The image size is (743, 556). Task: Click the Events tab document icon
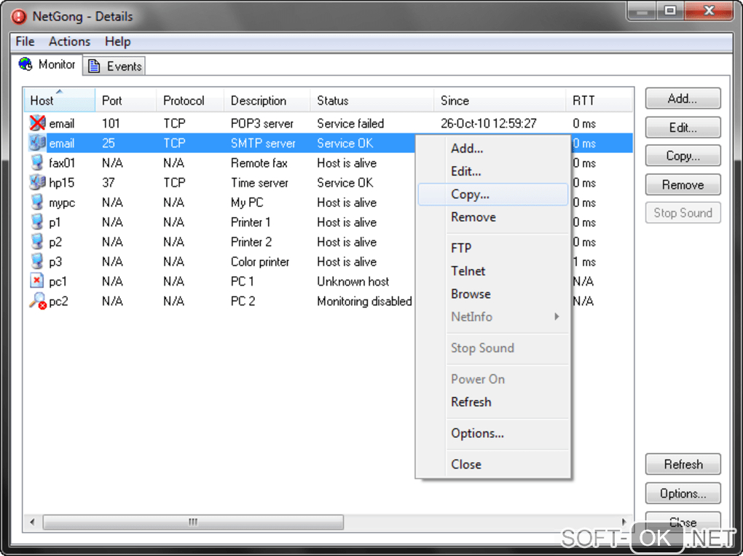(x=94, y=66)
